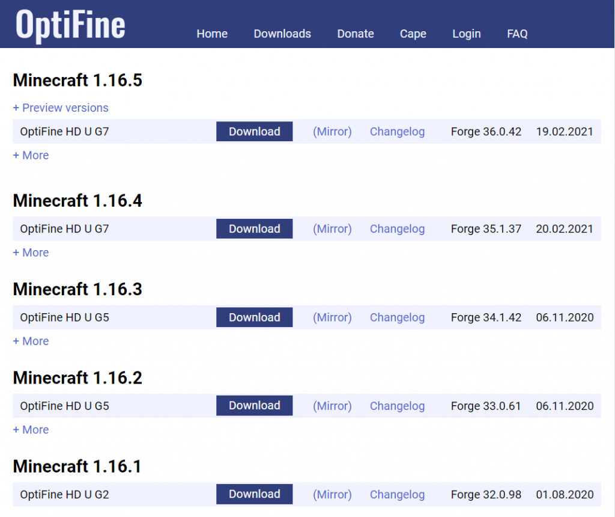The width and height of the screenshot is (615, 517).
Task: Click OptiFine HD U G5 name under Minecraft 1.16.3
Action: 65,317
